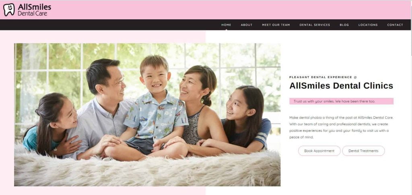Click the smiling tooth logo icon
Image resolution: width=412 pixels, height=195 pixels.
pos(9,10)
